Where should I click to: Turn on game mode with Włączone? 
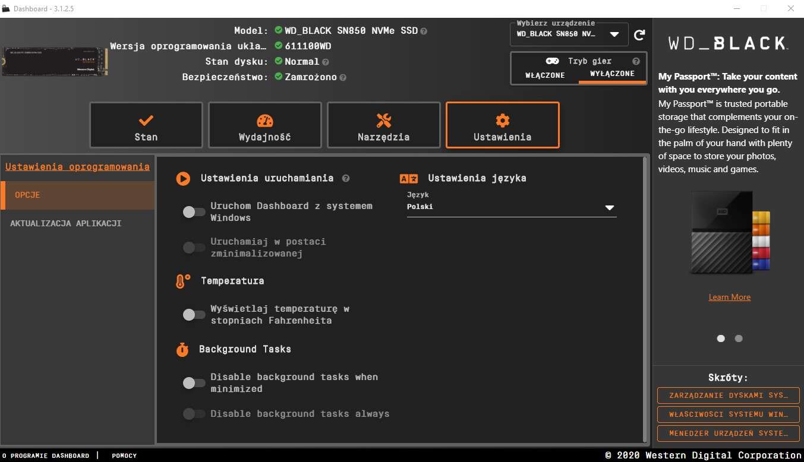(545, 75)
